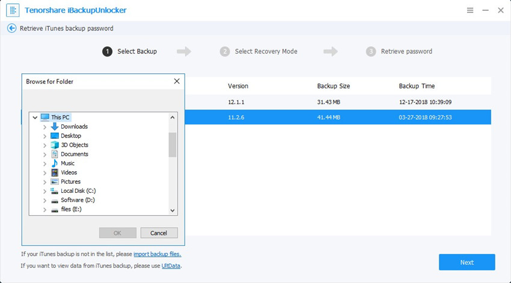Click the 3D Objects cube icon
This screenshot has height=283, width=511.
click(x=55, y=145)
